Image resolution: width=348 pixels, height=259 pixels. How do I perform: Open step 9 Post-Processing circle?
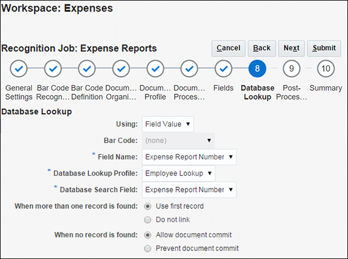(292, 68)
